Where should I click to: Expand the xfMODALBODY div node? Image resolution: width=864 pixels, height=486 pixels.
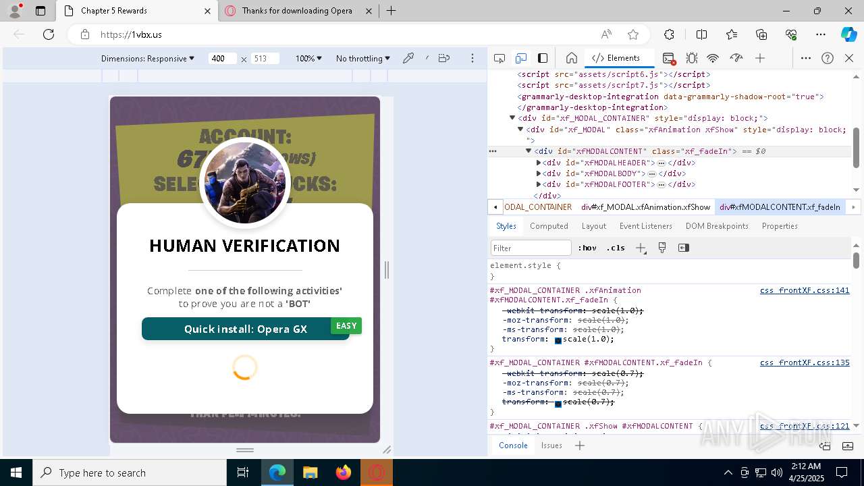[539, 173]
